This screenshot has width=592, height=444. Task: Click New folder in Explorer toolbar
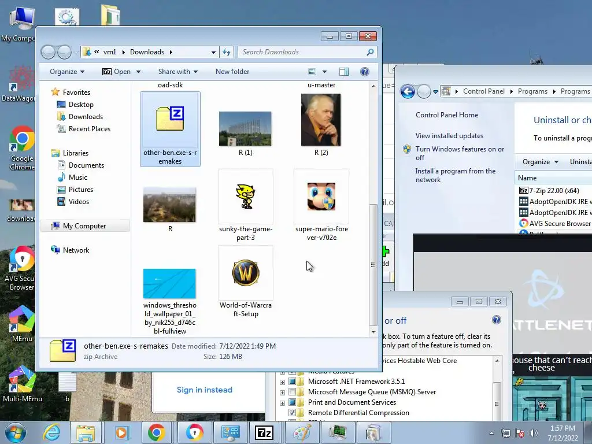(x=232, y=72)
